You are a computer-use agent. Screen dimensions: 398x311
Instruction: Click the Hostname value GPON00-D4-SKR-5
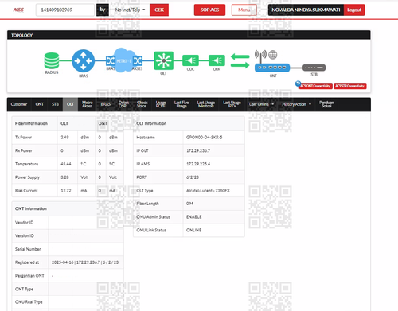point(205,138)
